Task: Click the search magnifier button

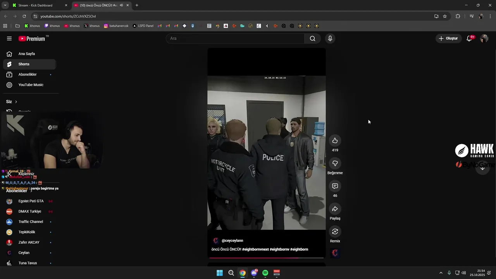Action: pyautogui.click(x=312, y=38)
